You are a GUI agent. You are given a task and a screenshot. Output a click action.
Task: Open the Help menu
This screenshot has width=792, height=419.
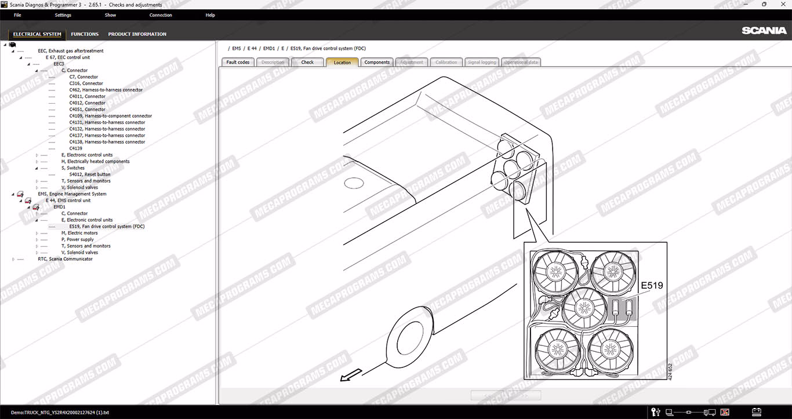tap(210, 15)
